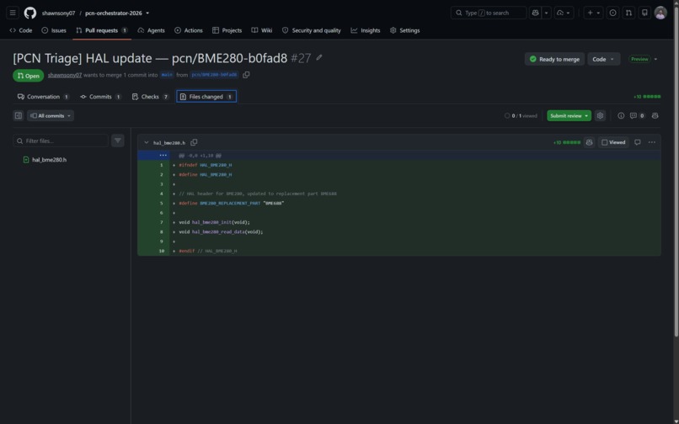Open the main base branch link
679x424 pixels.
[x=167, y=75]
